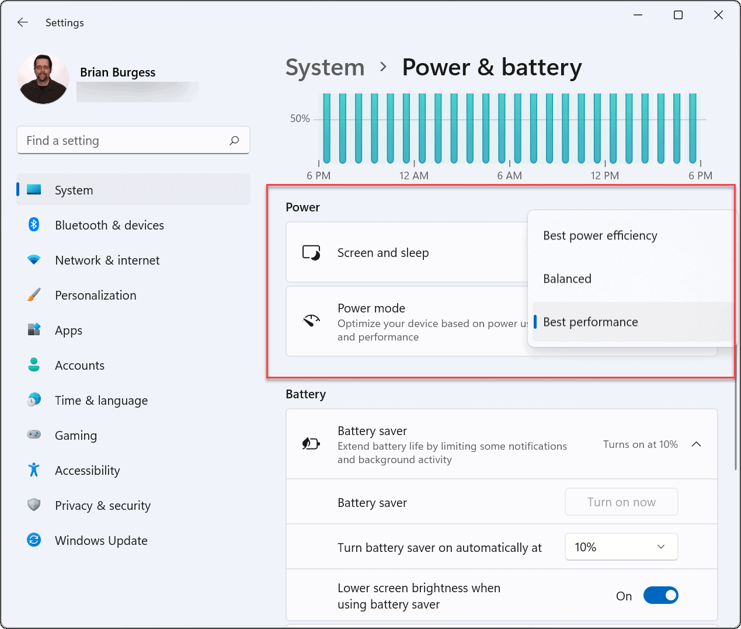
Task: Collapse the Battery saver section
Action: [x=696, y=444]
